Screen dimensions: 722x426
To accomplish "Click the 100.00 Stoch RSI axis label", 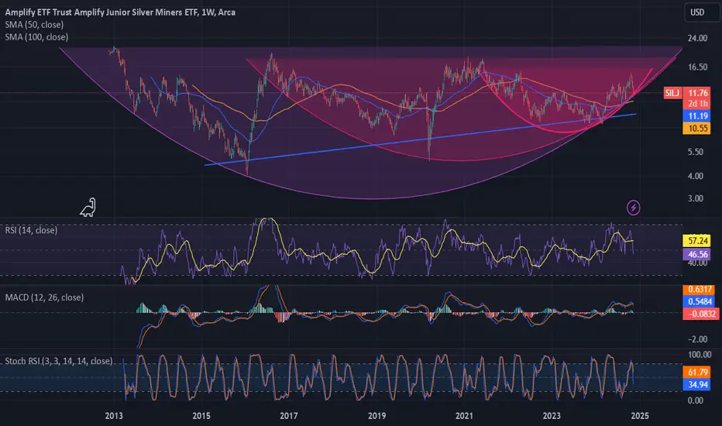I will coord(699,355).
